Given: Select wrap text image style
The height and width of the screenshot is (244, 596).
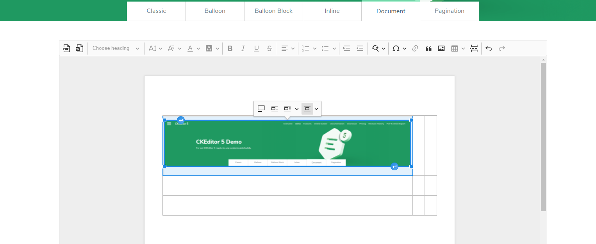Looking at the screenshot, I should (287, 109).
